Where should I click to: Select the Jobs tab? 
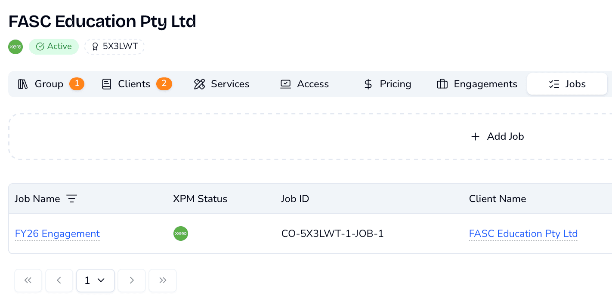pyautogui.click(x=567, y=84)
